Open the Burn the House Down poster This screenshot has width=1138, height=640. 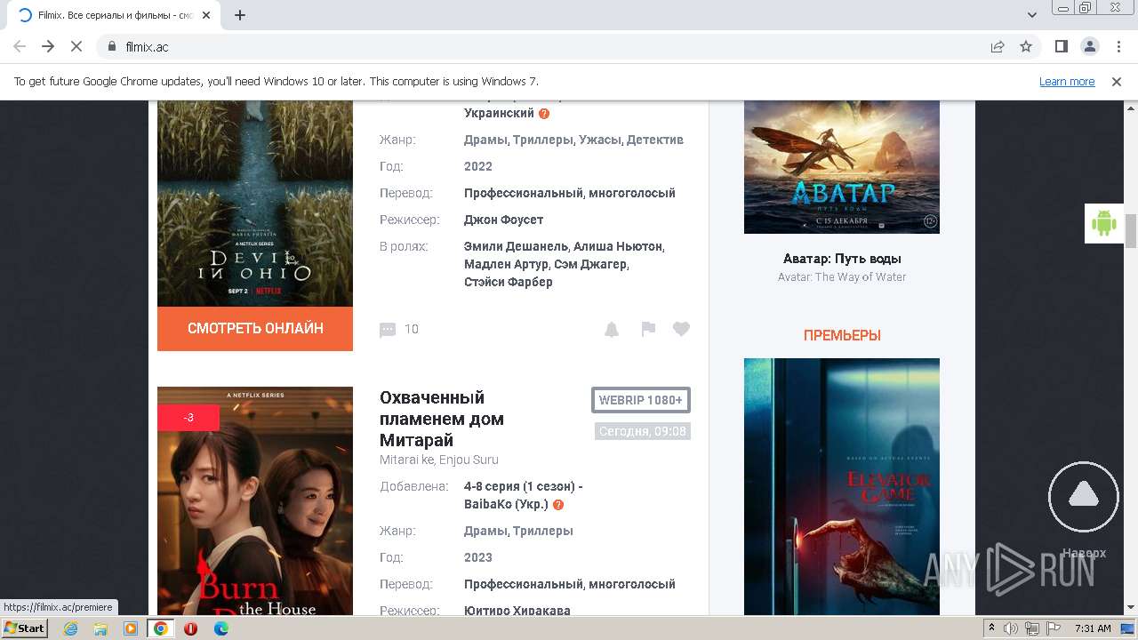point(255,502)
